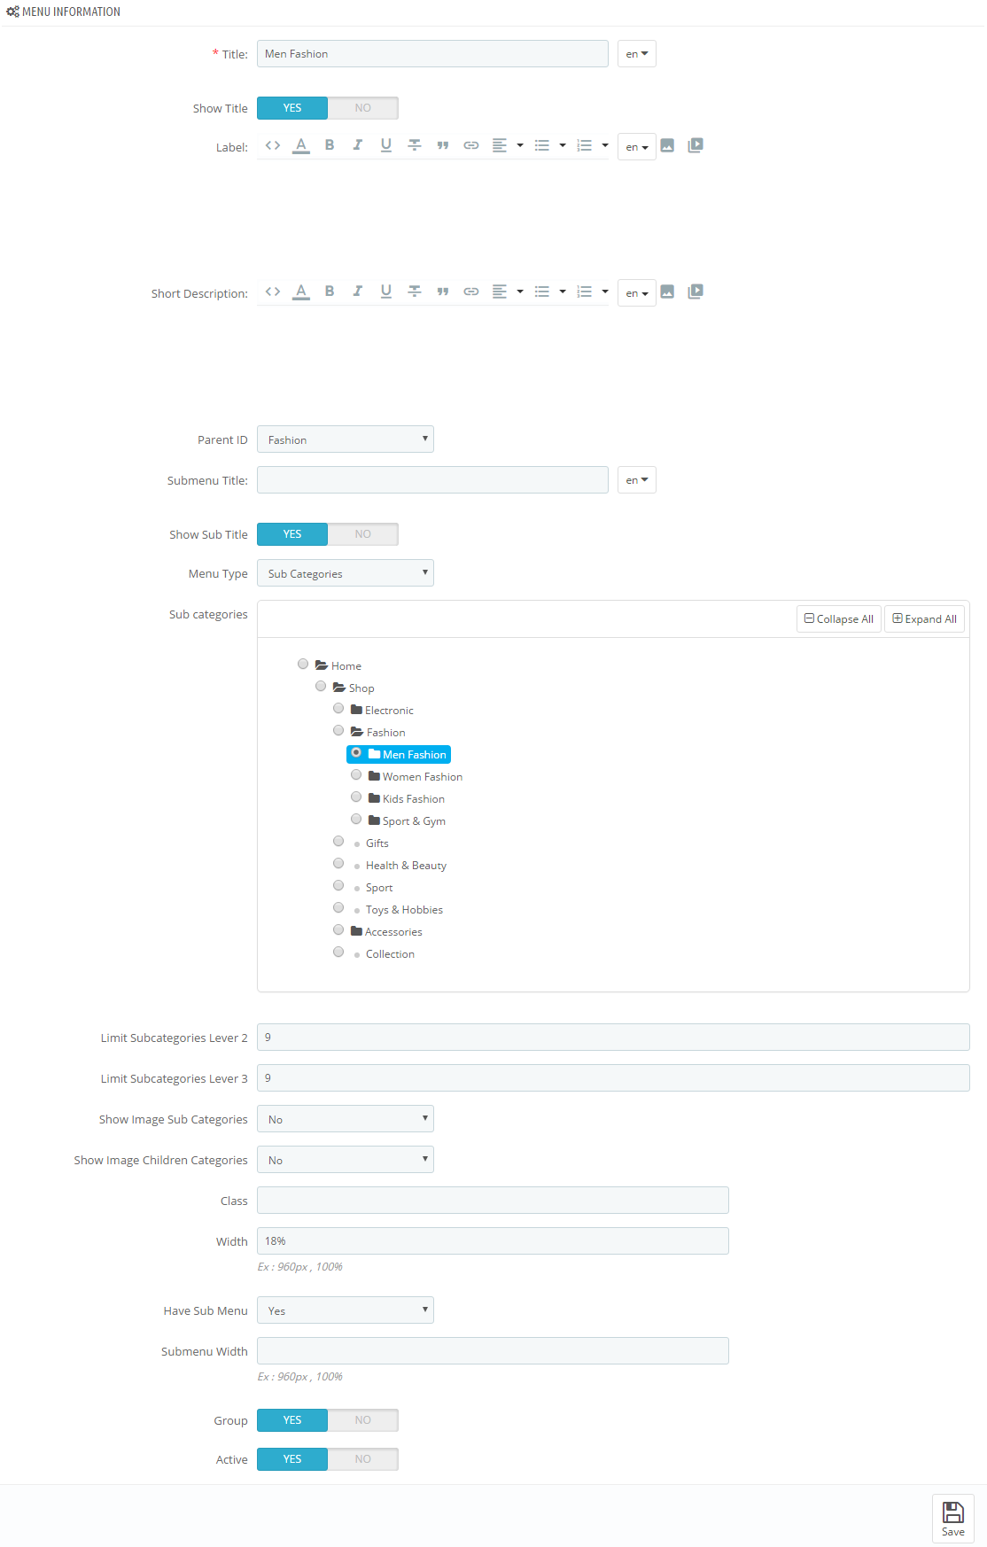Viewport: 987px width, 1547px height.
Task: Insert link in the Label editor toolbar
Action: (x=471, y=145)
